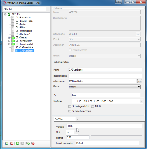Click the add green folder group icon

(17, 143)
